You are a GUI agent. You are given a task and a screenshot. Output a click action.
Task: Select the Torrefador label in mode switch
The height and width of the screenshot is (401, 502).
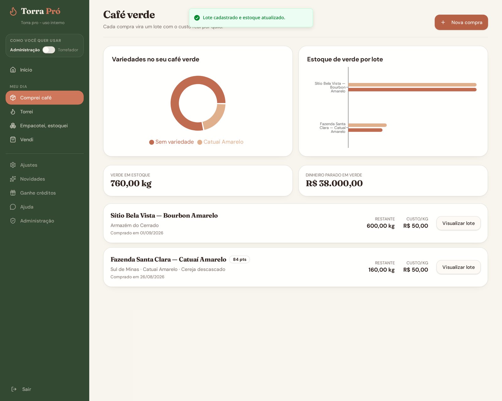coord(68,50)
